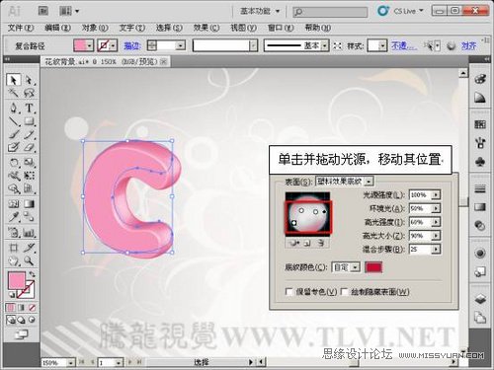Select the Zoom magnifier tool
The height and width of the screenshot is (370, 494).
click(x=29, y=260)
